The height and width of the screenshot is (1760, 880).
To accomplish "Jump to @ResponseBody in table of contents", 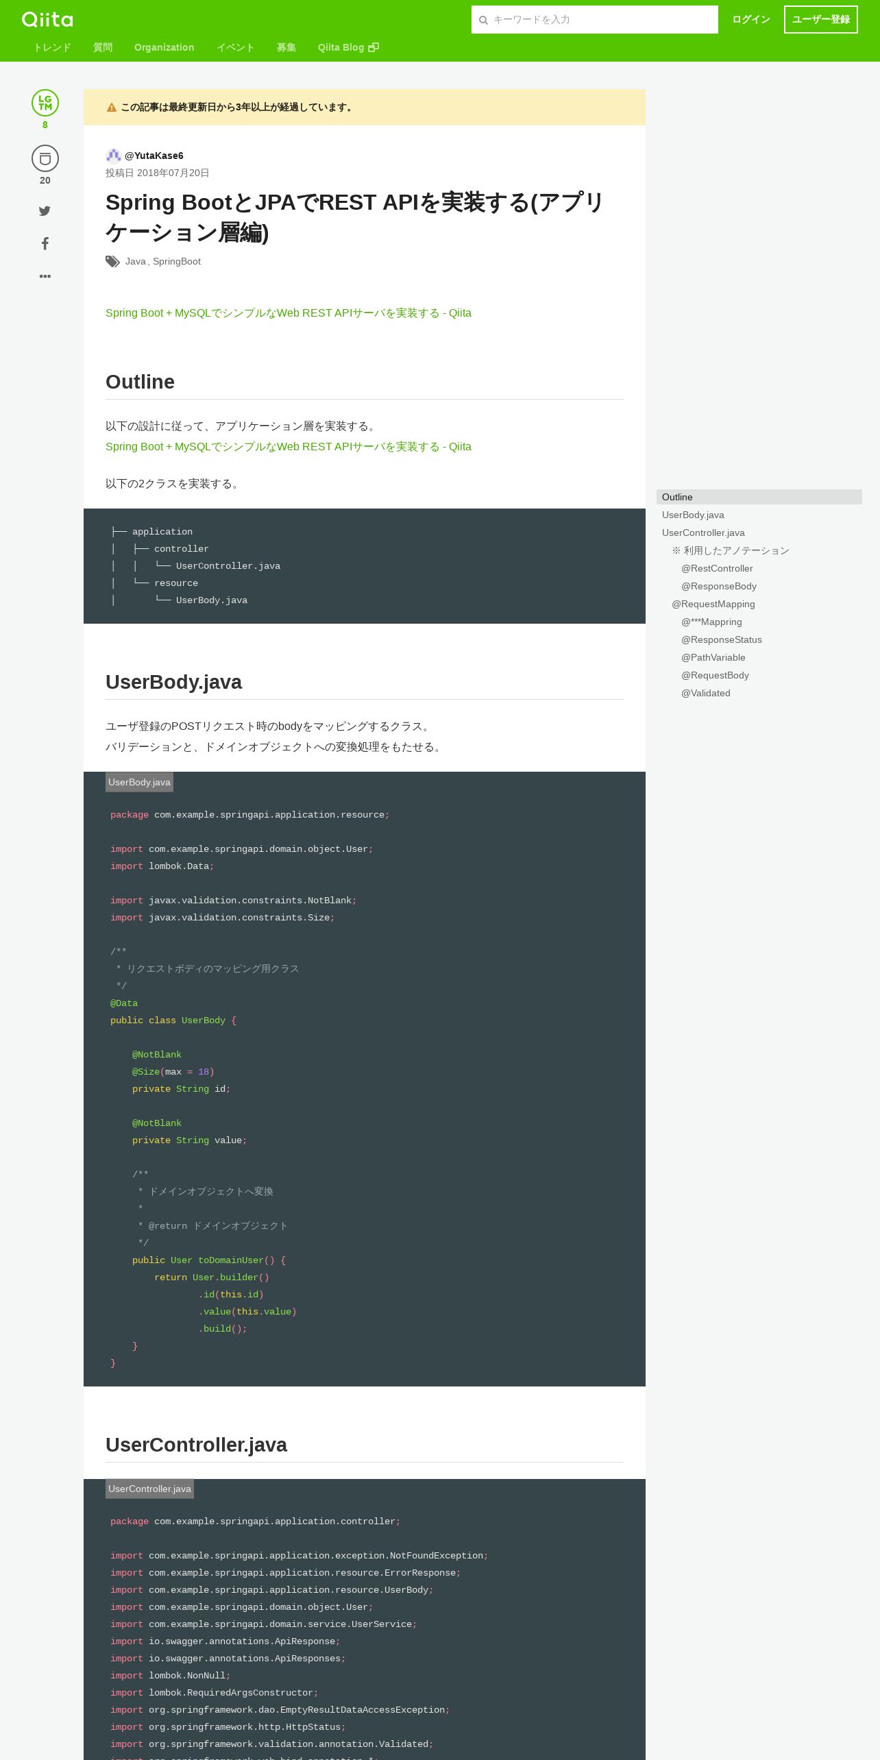I will (719, 586).
